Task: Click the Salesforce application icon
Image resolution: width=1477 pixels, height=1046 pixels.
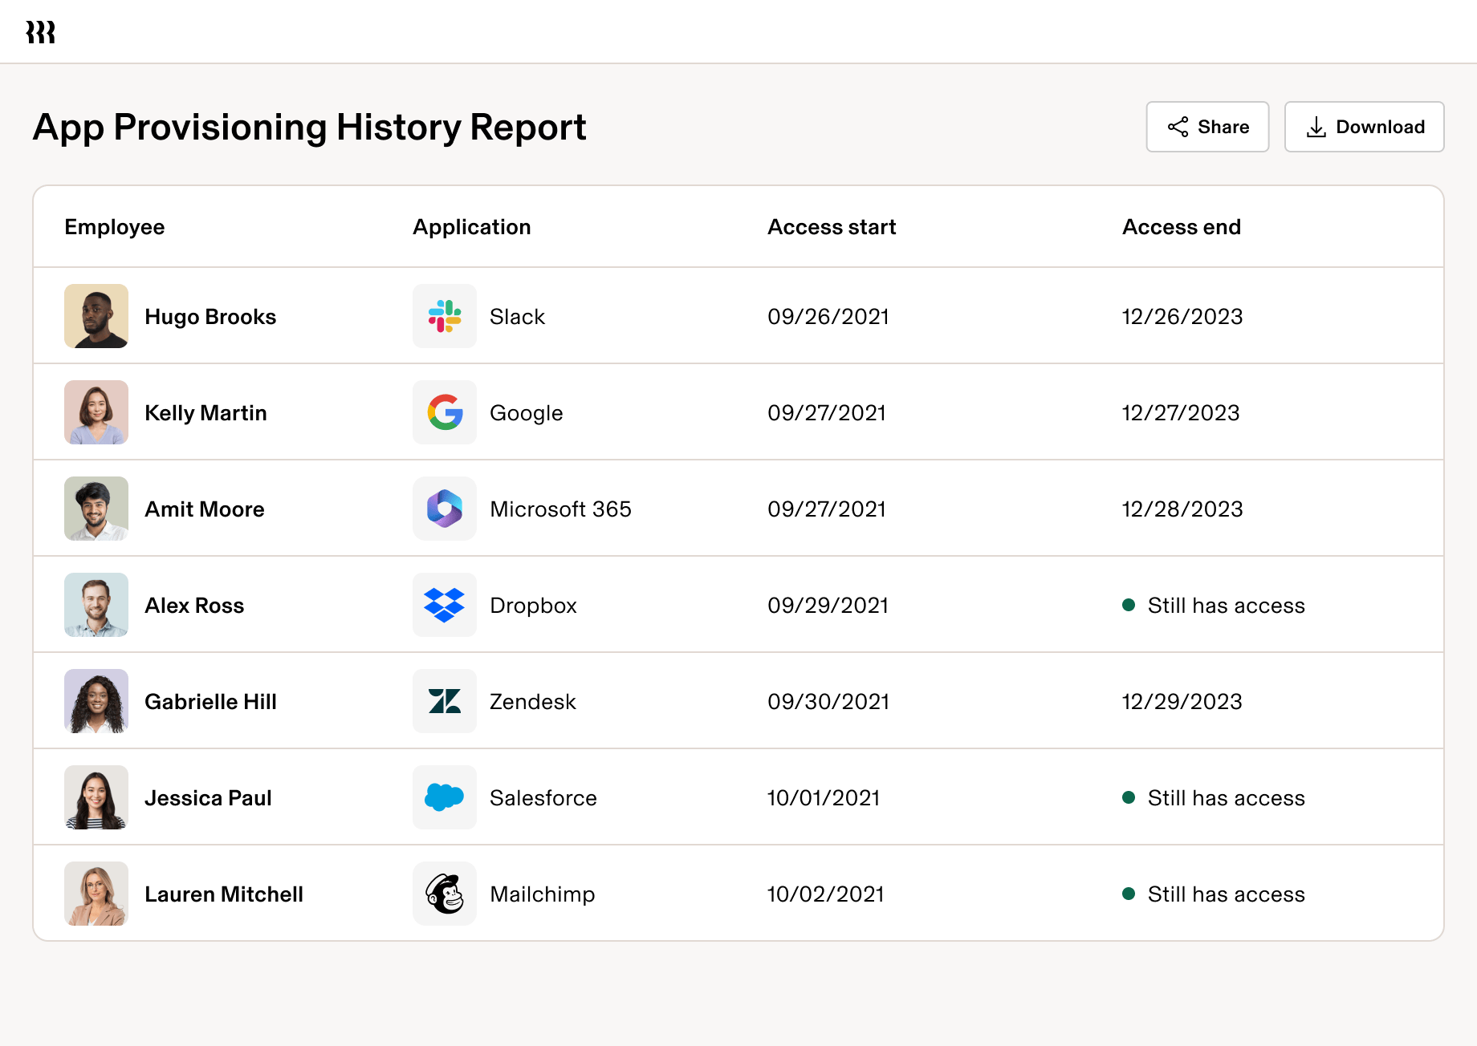Action: (x=444, y=797)
